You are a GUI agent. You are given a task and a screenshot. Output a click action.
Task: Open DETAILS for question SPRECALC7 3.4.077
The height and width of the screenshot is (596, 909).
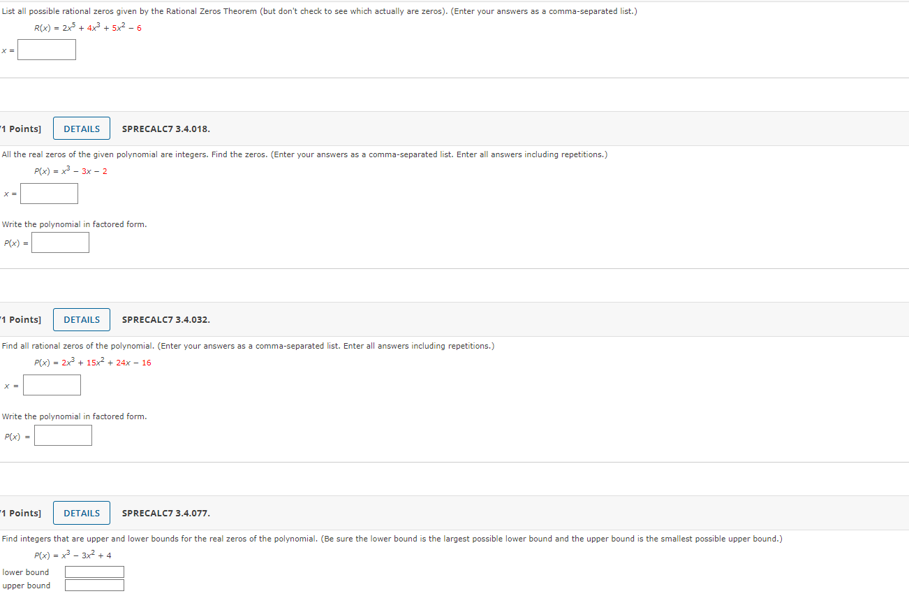(82, 513)
